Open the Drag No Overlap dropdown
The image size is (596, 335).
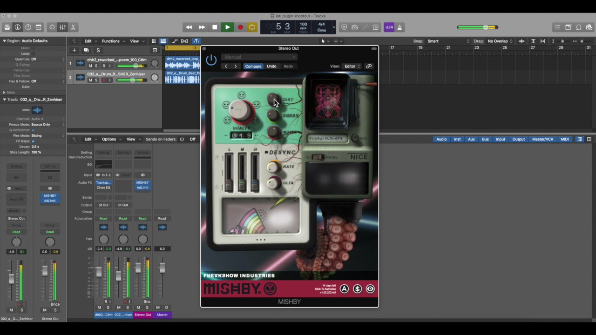500,41
